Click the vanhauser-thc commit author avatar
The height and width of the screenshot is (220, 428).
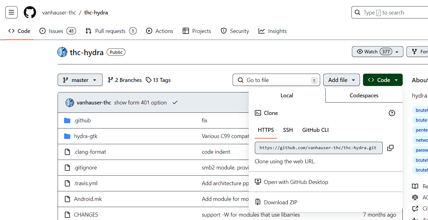point(70,103)
